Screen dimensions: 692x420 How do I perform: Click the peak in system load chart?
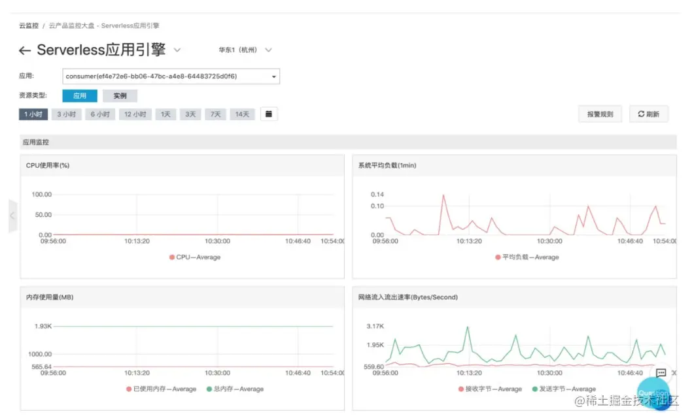(443, 195)
